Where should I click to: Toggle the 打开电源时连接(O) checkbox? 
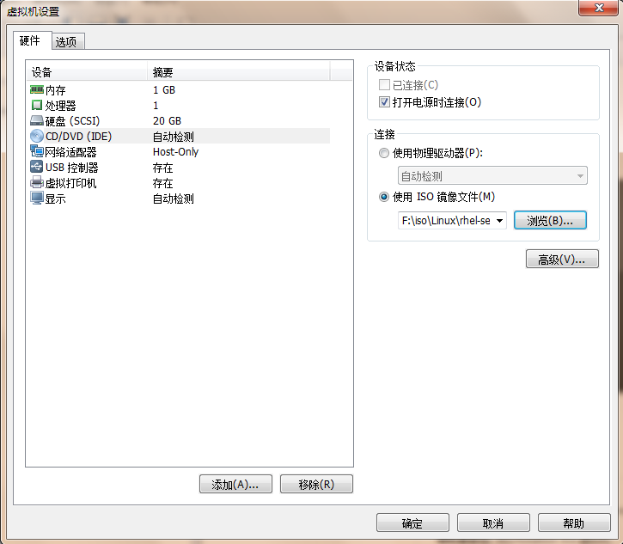click(384, 102)
